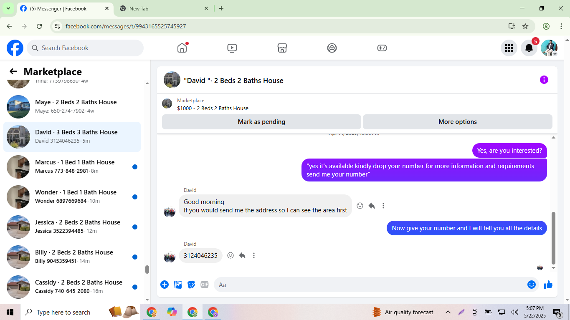Open the notifications bell icon

529,48
